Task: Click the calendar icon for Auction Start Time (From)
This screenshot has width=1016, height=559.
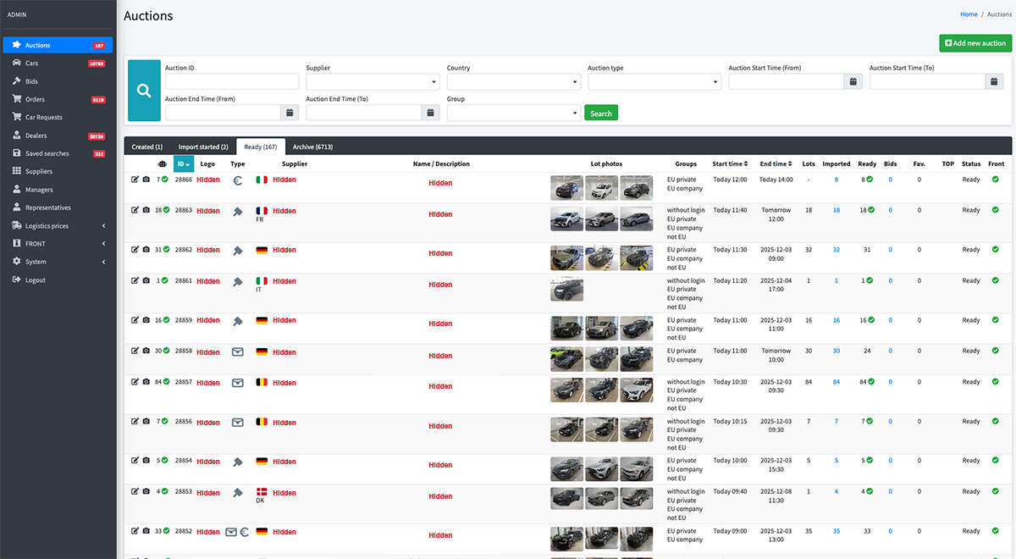Action: tap(851, 81)
